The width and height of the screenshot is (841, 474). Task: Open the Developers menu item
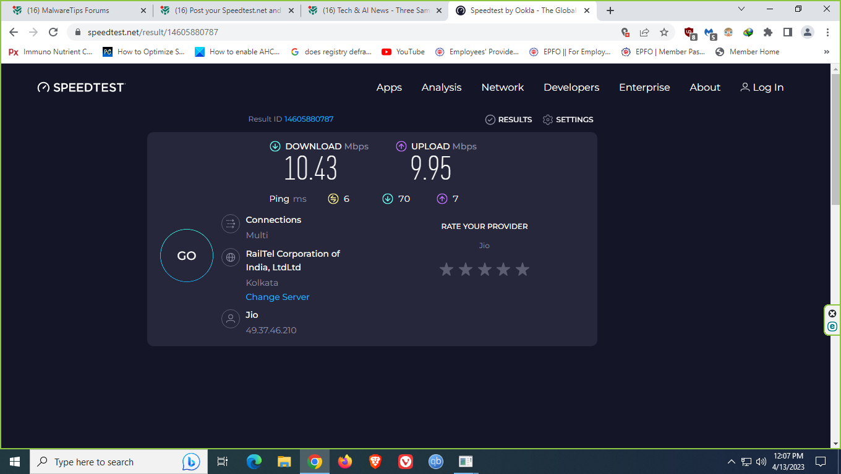click(x=571, y=88)
